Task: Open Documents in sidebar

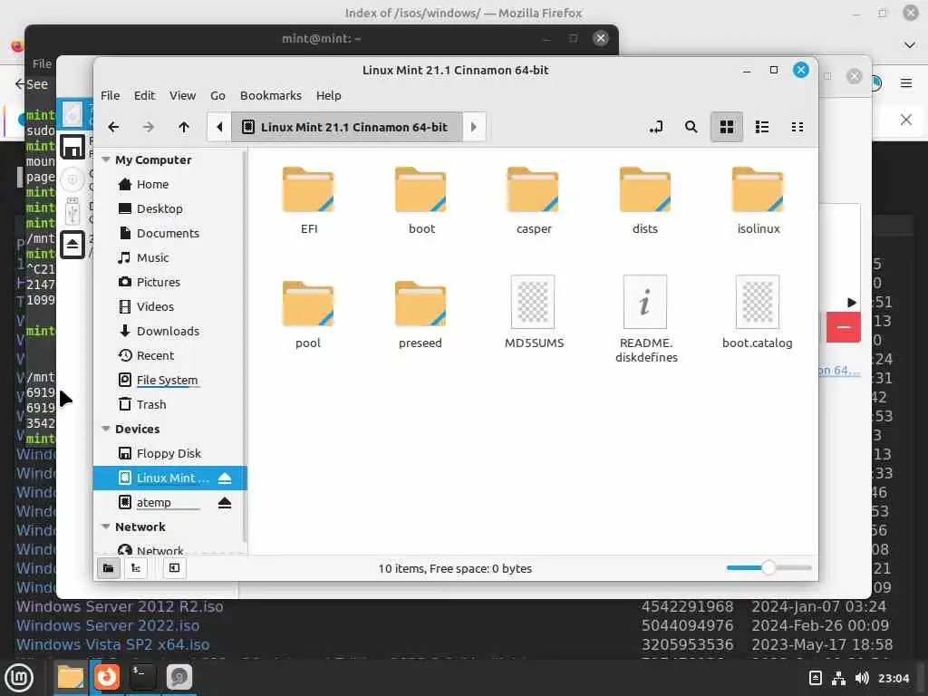Action: tap(169, 233)
